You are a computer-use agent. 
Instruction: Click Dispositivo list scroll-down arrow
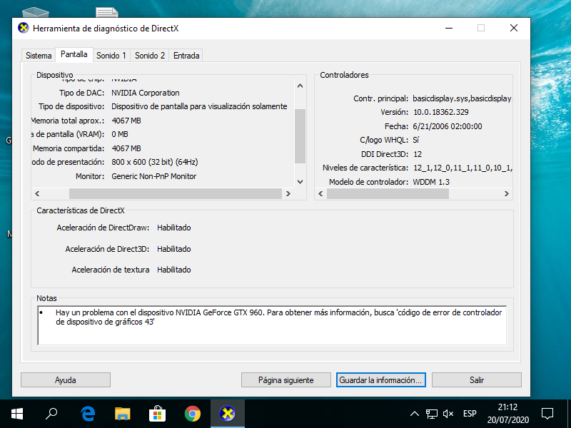coord(300,182)
